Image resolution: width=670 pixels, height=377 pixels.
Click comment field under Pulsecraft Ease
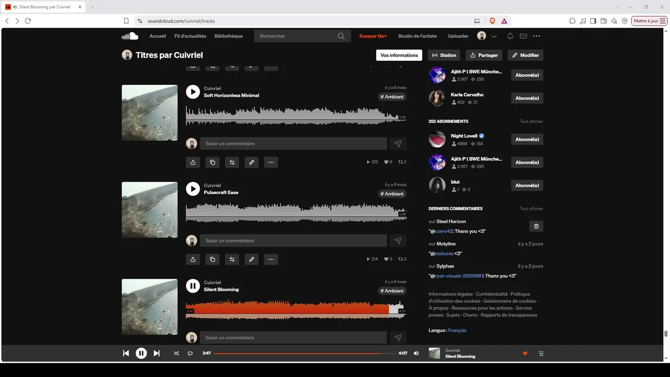click(x=293, y=240)
